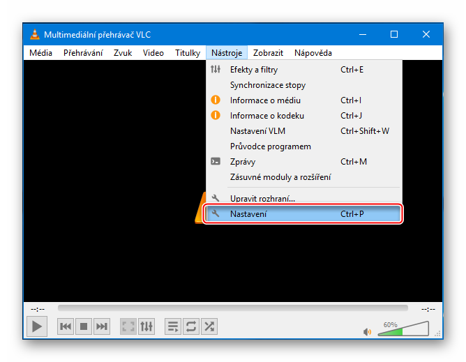Open the Média menu
Image resolution: width=466 pixels, height=362 pixels.
pyautogui.click(x=40, y=53)
